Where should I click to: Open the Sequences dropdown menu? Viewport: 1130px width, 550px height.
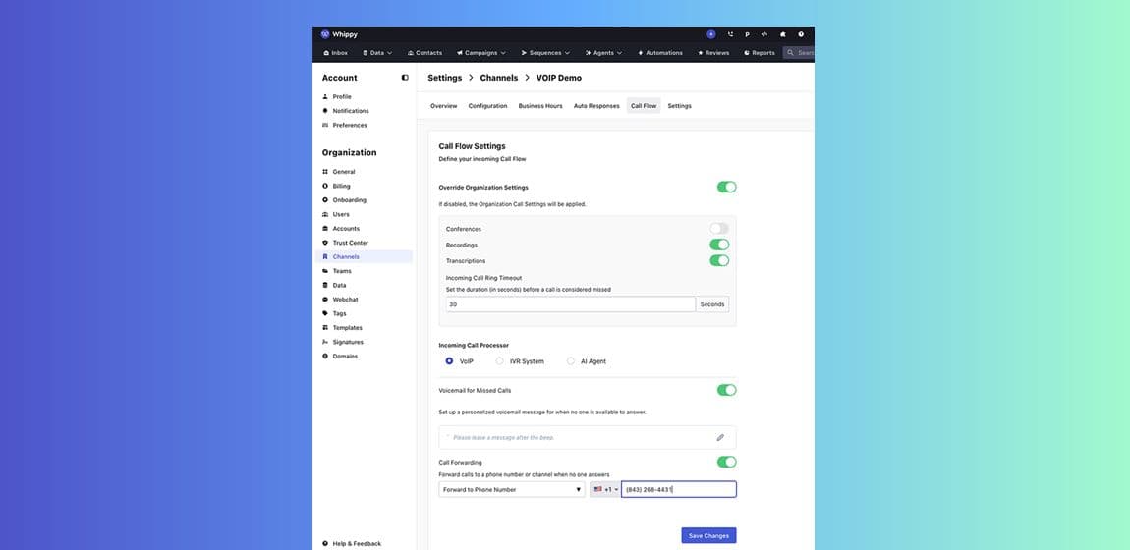[545, 53]
